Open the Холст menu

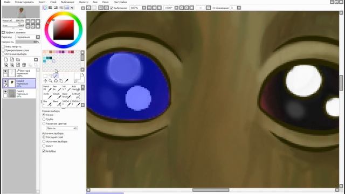(x=42, y=2)
